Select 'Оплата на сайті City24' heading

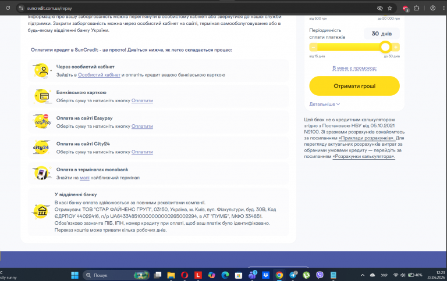83,143
